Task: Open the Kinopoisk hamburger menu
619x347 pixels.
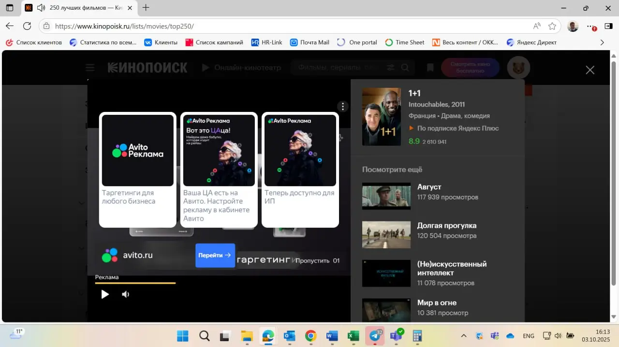Action: [90, 68]
